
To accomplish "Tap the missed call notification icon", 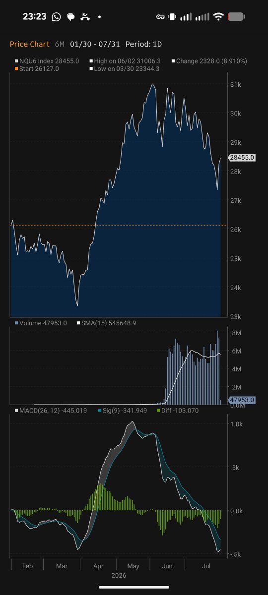I will click(85, 17).
